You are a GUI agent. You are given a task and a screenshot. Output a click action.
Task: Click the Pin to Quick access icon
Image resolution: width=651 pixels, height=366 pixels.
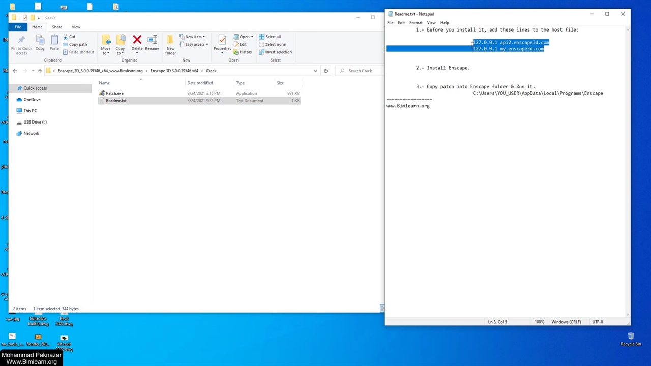coord(21,41)
